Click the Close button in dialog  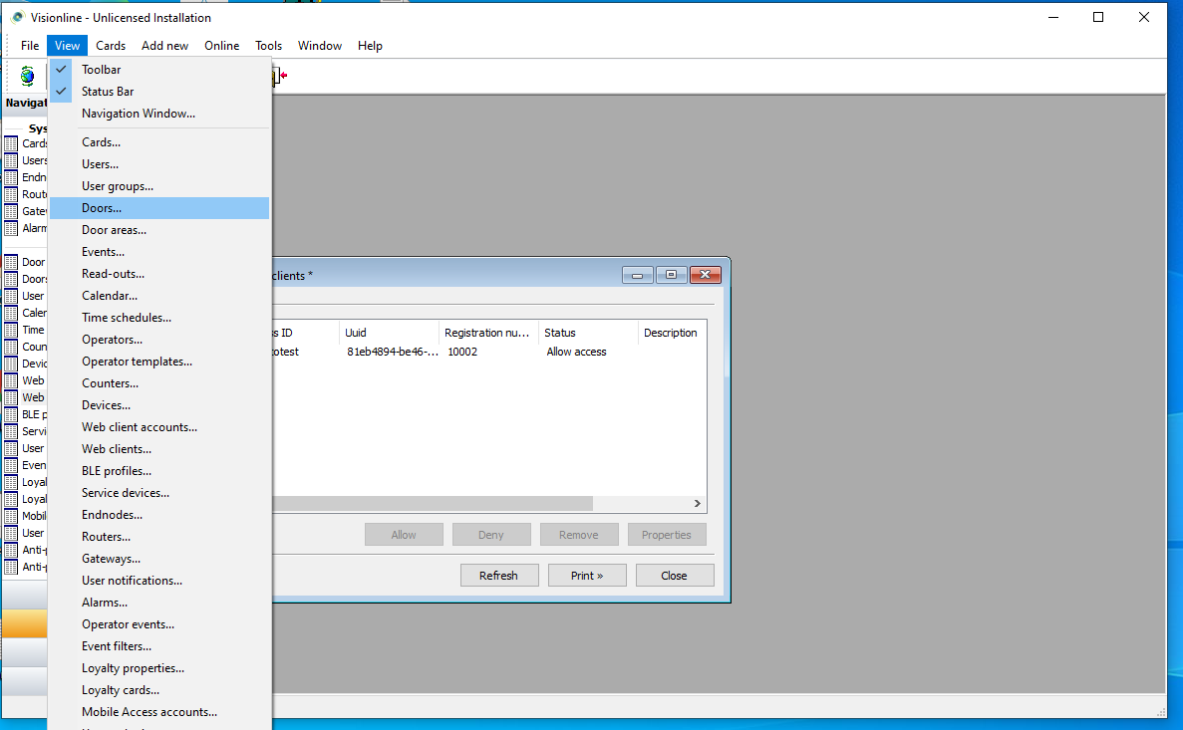[x=674, y=576]
